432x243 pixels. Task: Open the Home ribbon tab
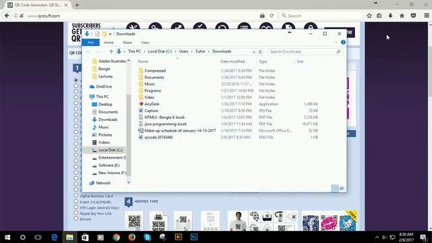[109, 43]
